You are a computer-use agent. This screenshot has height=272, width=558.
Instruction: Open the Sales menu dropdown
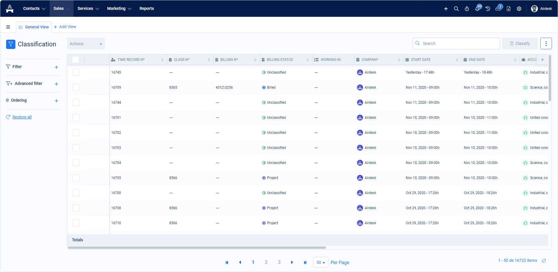61,8
